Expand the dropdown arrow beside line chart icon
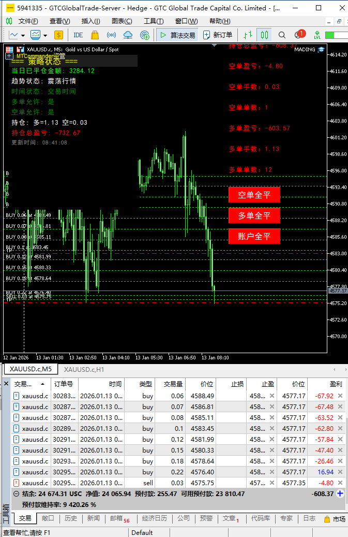This screenshot has width=348, height=537. click(x=23, y=35)
